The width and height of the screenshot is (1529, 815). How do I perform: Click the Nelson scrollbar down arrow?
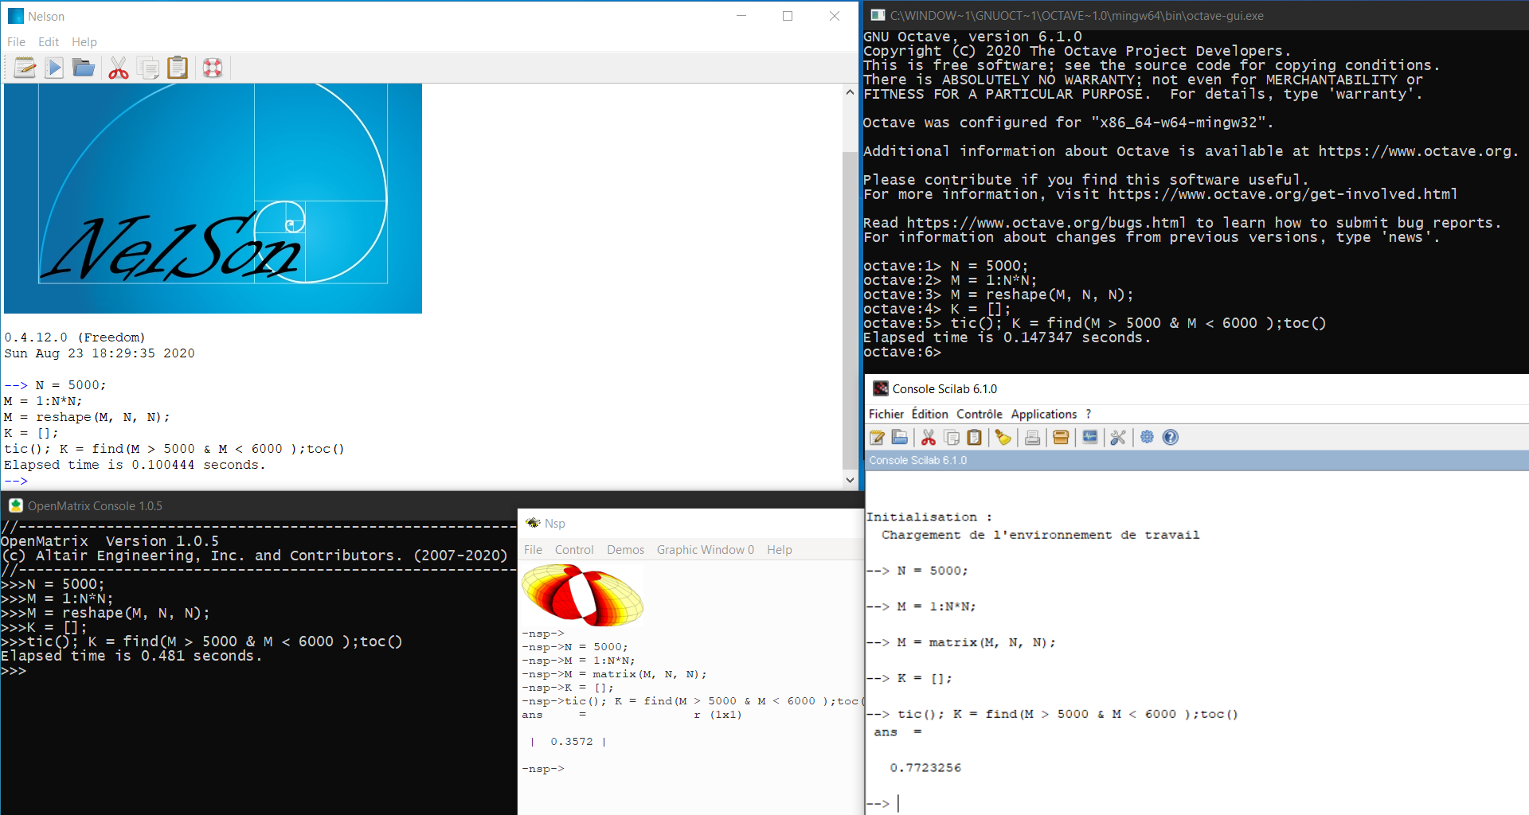[851, 480]
